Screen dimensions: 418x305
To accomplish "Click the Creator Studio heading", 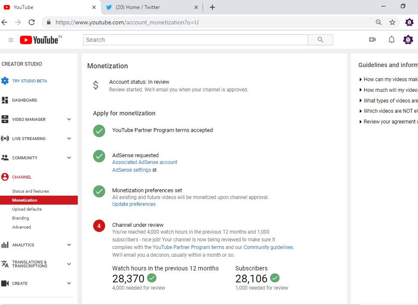I will coord(22,64).
